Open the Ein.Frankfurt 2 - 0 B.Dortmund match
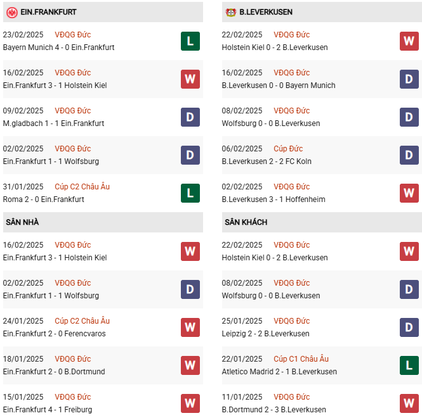Screen dimensions: 422x418 point(54,372)
